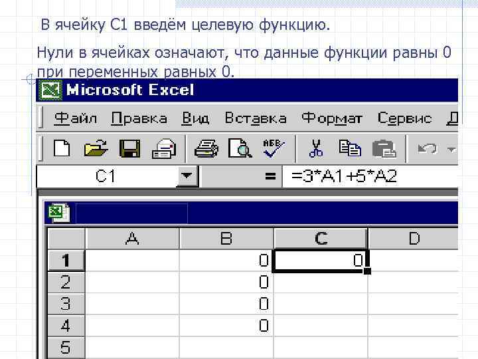Click the Name Box showing C1

[x=107, y=176]
